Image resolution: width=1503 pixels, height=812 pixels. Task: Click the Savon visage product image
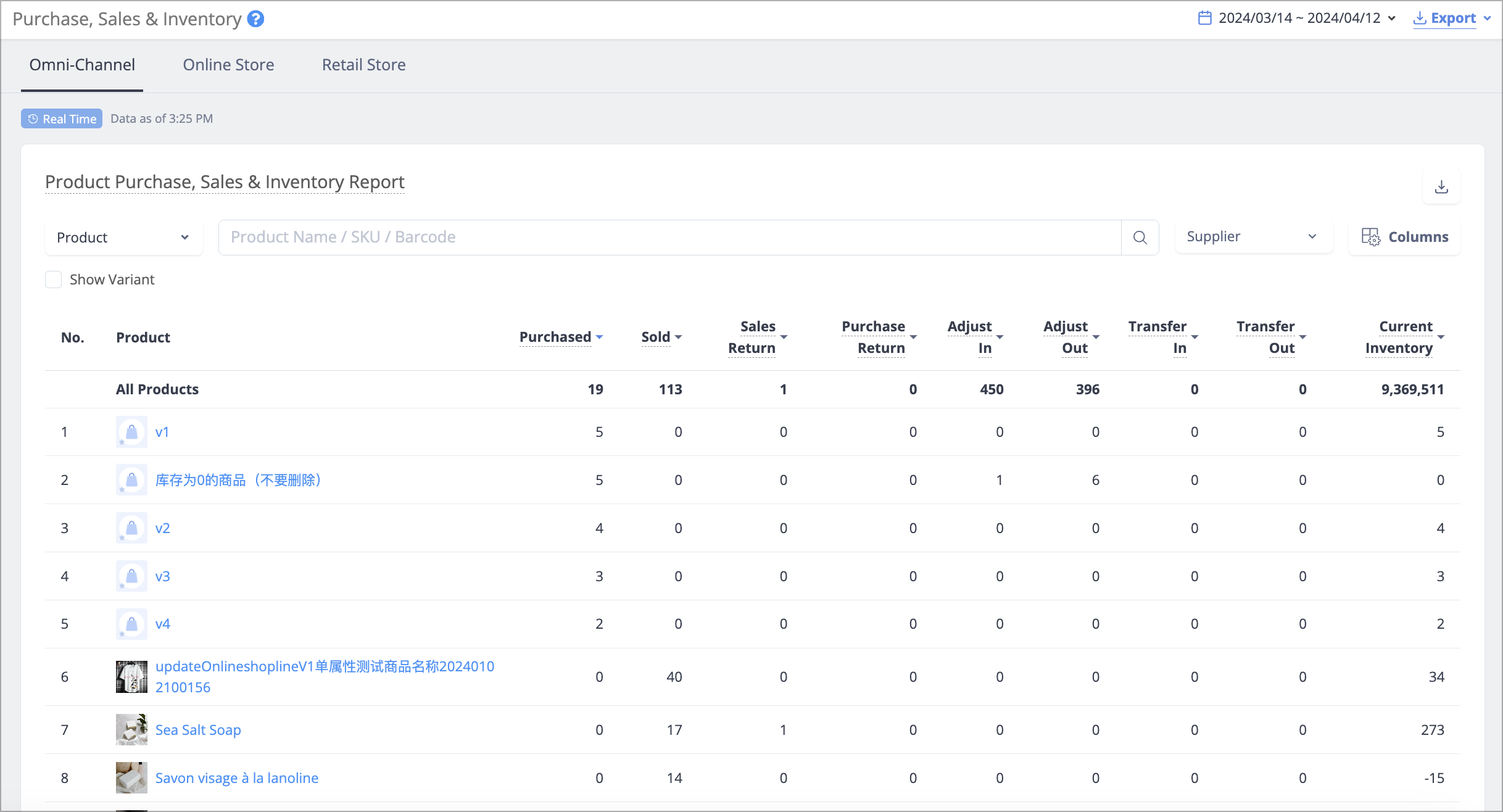(131, 777)
